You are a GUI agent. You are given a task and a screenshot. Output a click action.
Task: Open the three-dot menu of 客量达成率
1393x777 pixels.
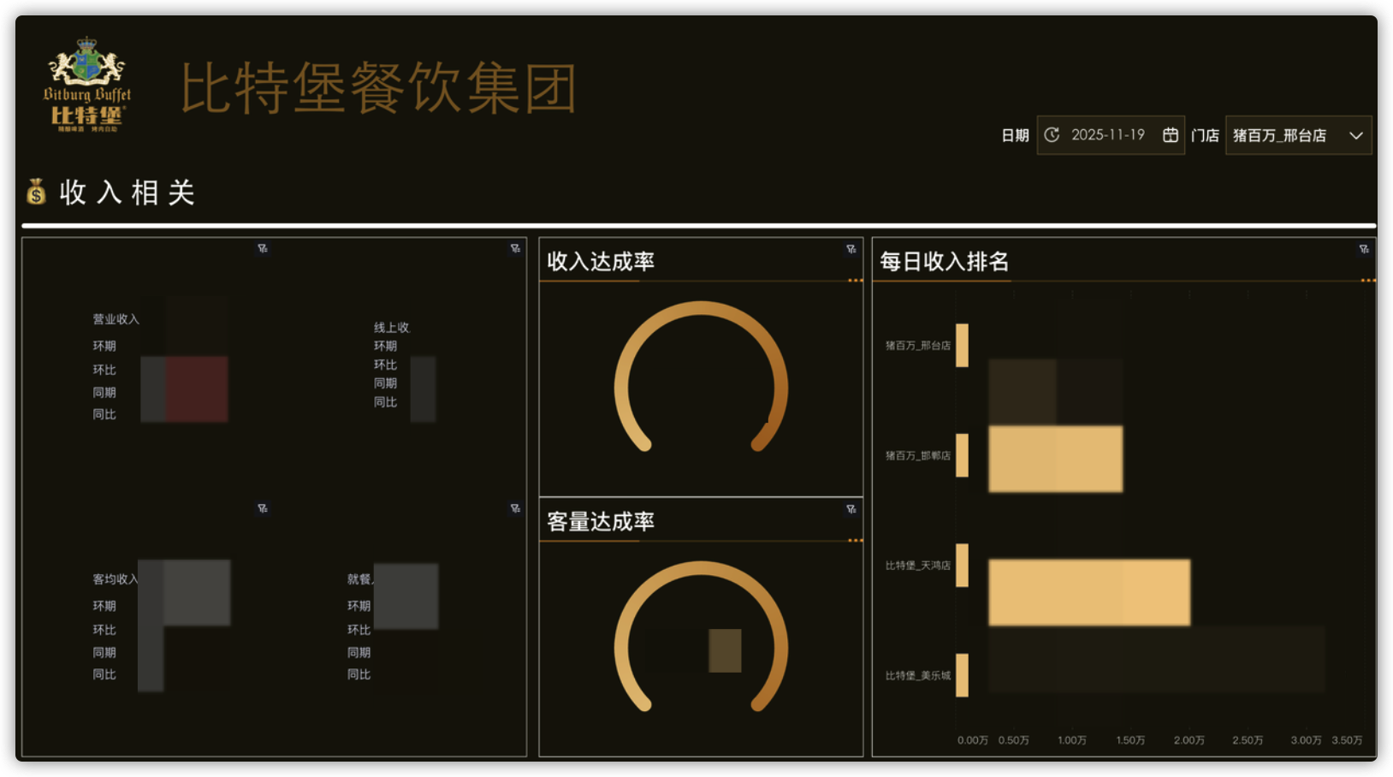click(855, 541)
